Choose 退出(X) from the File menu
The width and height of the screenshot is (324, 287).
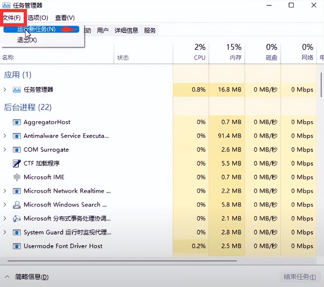(x=27, y=40)
